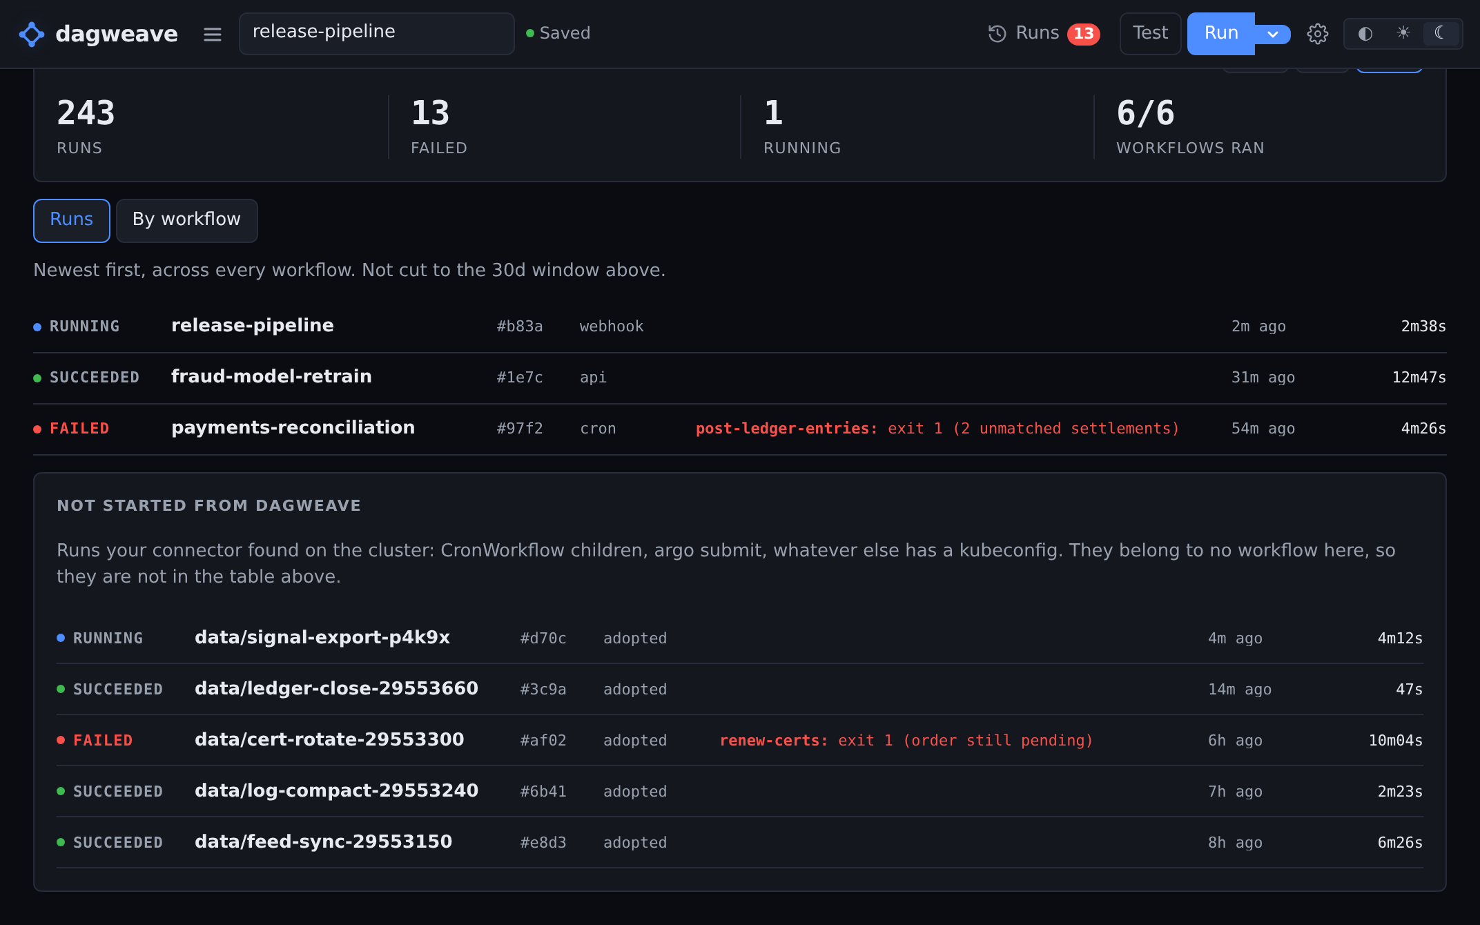Open data/cert-rotate-29553300 run
Screen dimensions: 1480x925
pyautogui.click(x=740, y=741)
